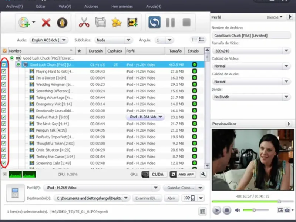
Task: Click the Nombre de Archivo text field
Action: [x=251, y=36]
